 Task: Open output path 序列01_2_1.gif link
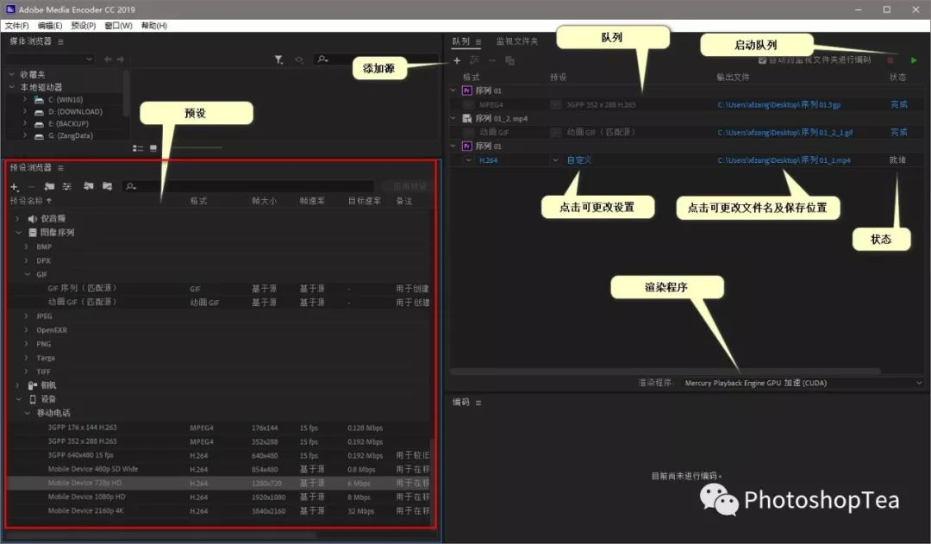pos(785,133)
